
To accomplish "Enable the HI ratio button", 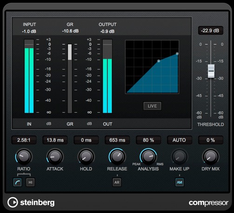I will [30, 182].
